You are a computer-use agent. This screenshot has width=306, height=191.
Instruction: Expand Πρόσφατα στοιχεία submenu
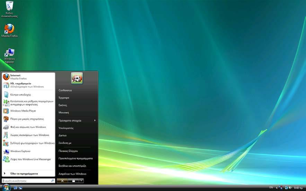[x=77, y=121]
